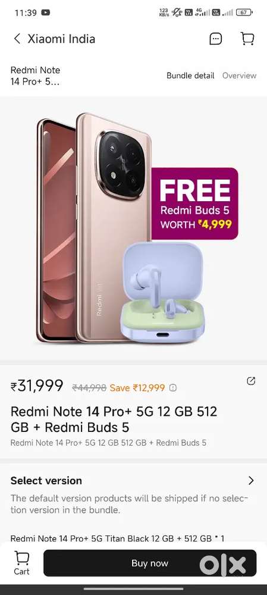Image resolution: width=267 pixels, height=595 pixels.
Task: Tap the Redmi Buds 5 earbuds image
Action: [162, 293]
